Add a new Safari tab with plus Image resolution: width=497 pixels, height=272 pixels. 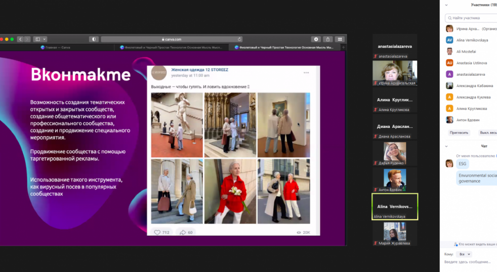[343, 48]
